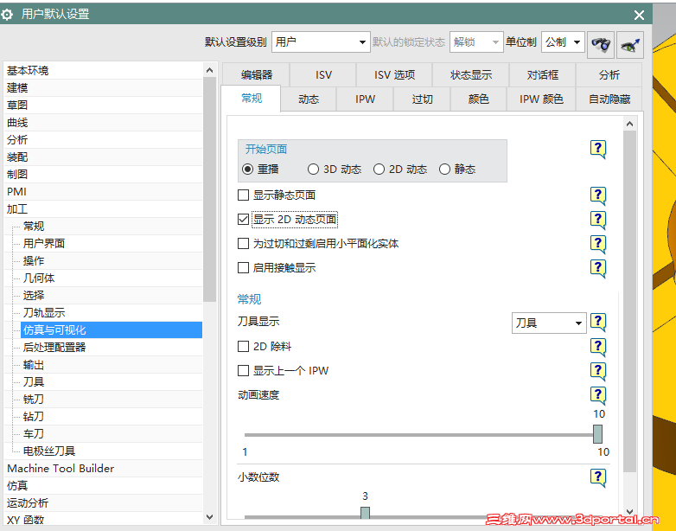Select 运动分析 in the category list
The height and width of the screenshot is (531, 676).
[x=103, y=503]
